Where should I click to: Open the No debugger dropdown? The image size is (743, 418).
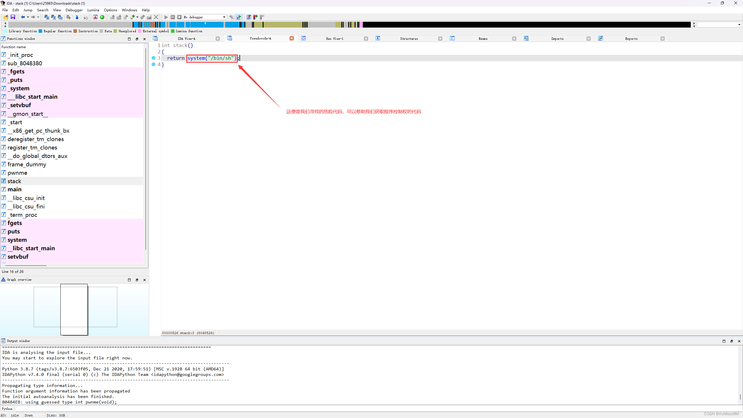pos(224,17)
